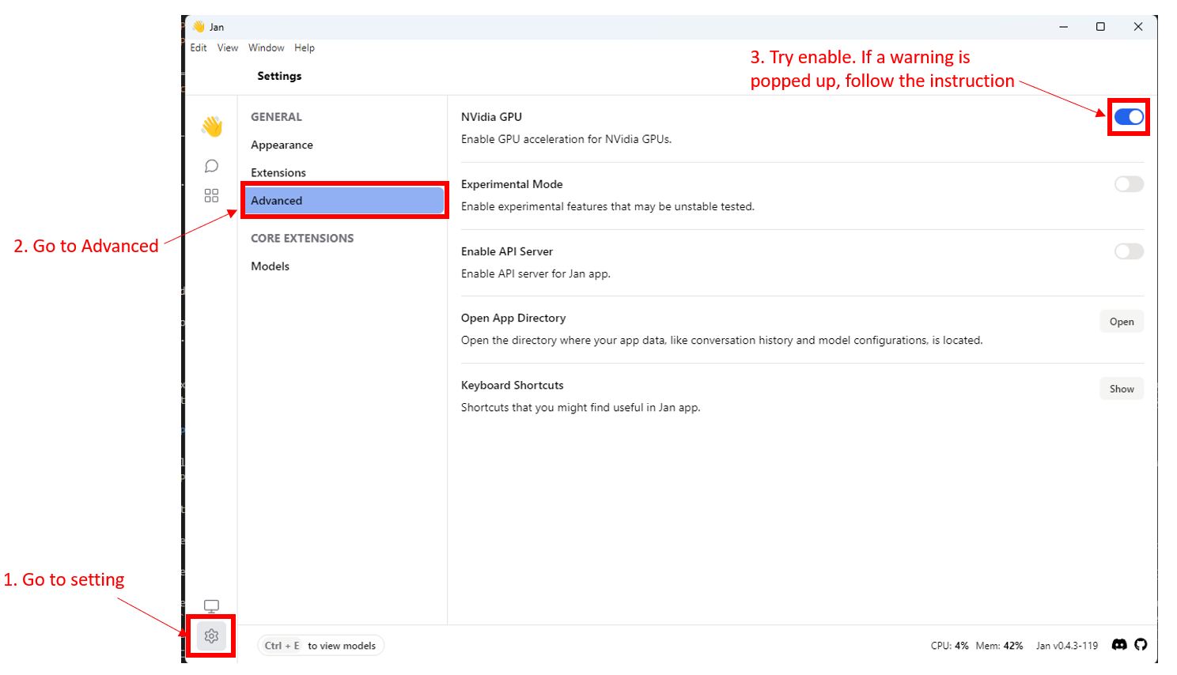Click Open next to Open App Directory

1121,321
